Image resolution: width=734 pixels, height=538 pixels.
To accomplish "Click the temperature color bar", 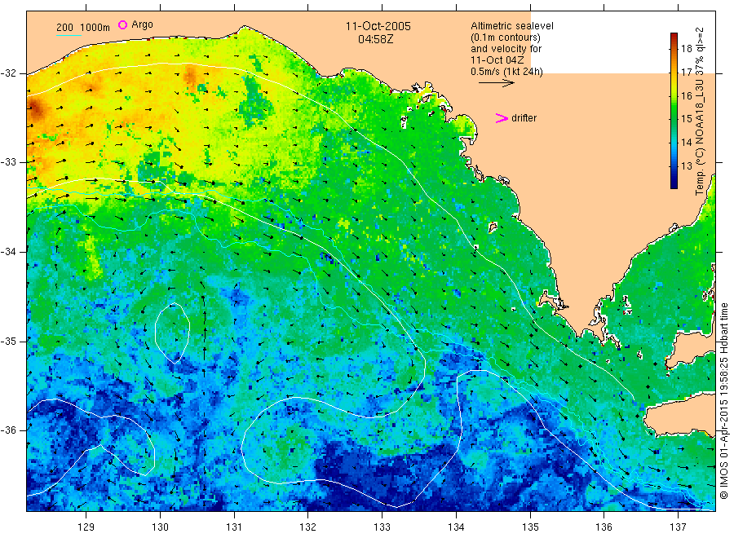I will point(674,111).
